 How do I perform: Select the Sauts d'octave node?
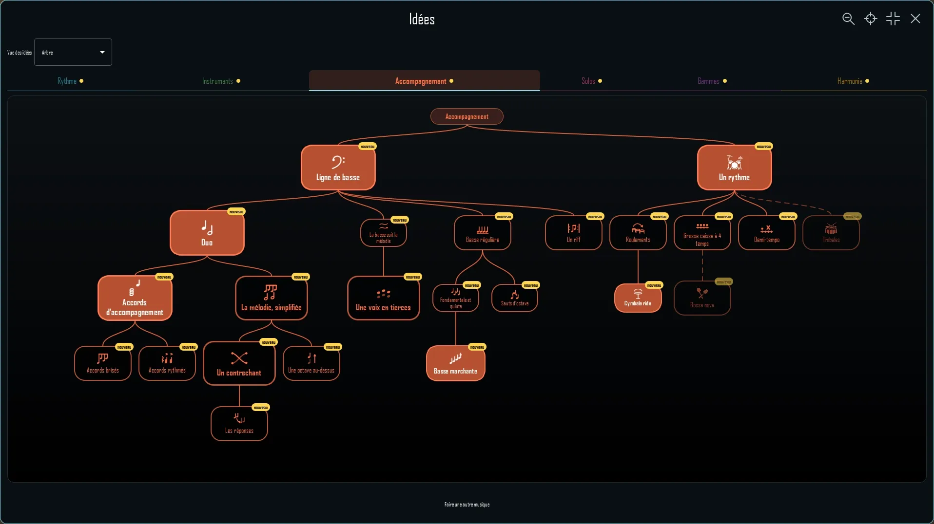[x=514, y=298]
